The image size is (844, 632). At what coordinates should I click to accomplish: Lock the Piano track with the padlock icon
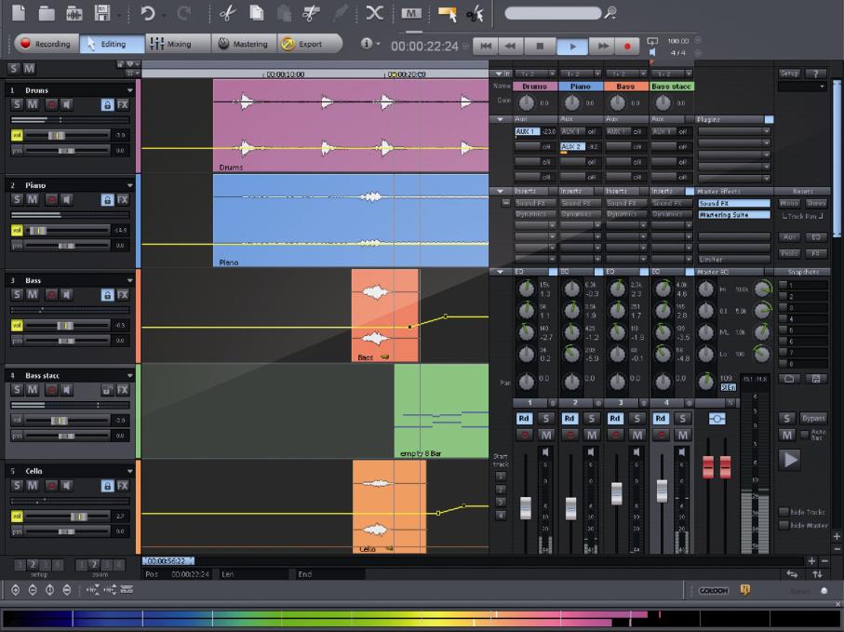click(x=108, y=199)
